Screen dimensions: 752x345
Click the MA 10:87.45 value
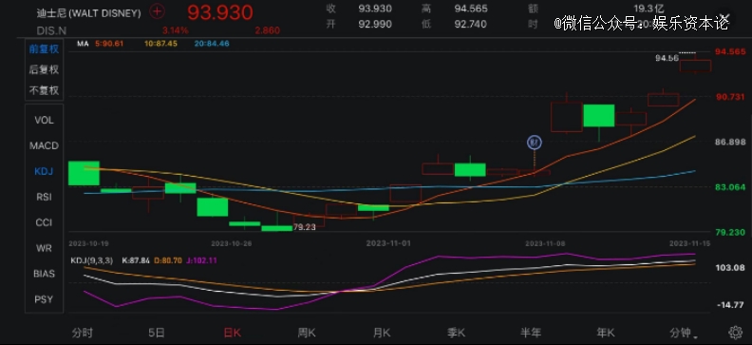pos(160,44)
